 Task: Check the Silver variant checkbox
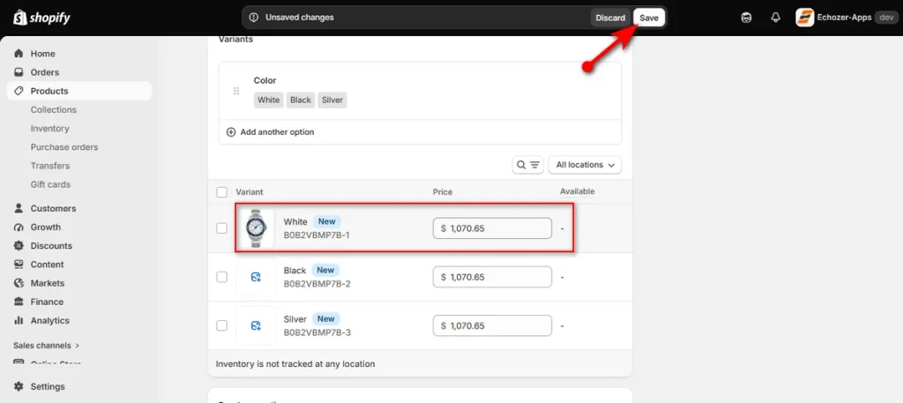[x=221, y=326]
